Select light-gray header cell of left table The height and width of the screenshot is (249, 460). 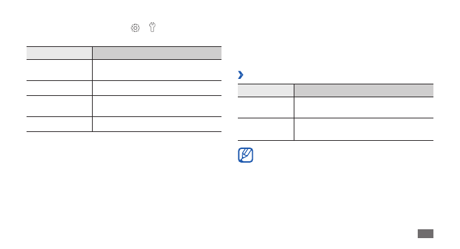59,53
